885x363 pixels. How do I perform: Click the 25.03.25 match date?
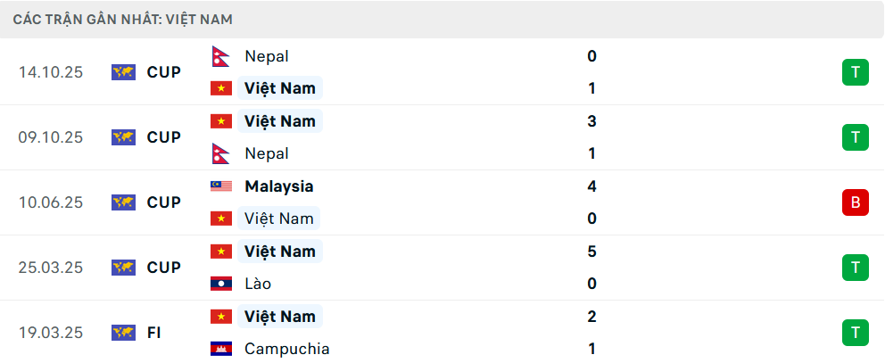coord(51,268)
